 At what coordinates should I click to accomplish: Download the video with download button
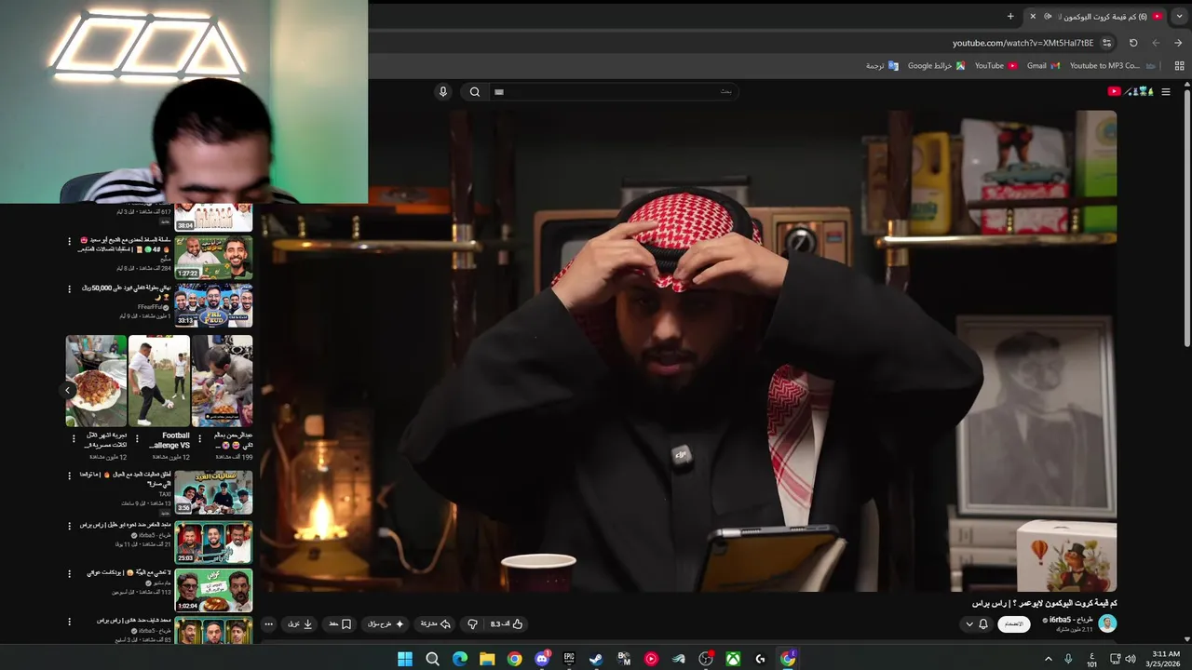point(300,623)
